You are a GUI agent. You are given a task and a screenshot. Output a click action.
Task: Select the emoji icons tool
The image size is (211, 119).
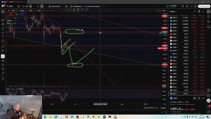point(3,41)
